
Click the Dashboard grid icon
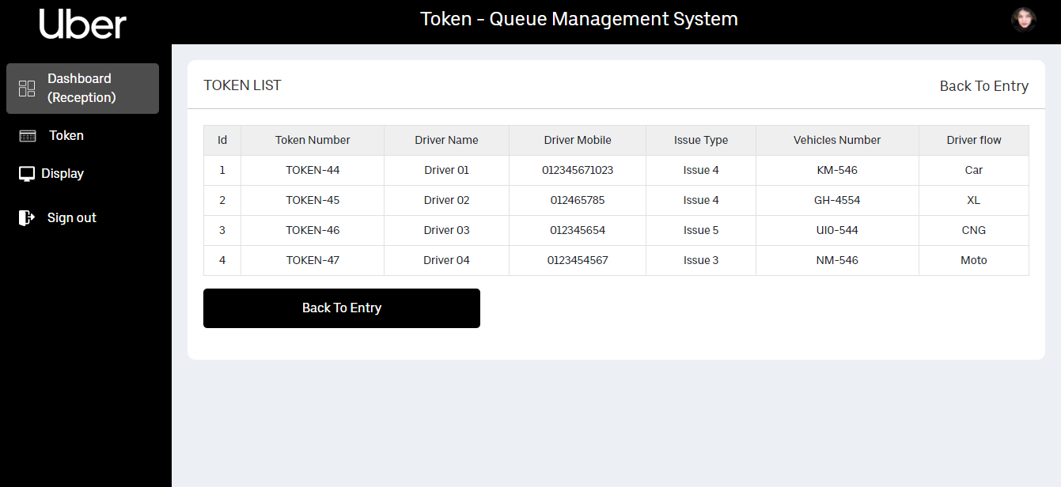point(27,89)
